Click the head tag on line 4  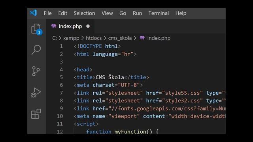[83, 70]
